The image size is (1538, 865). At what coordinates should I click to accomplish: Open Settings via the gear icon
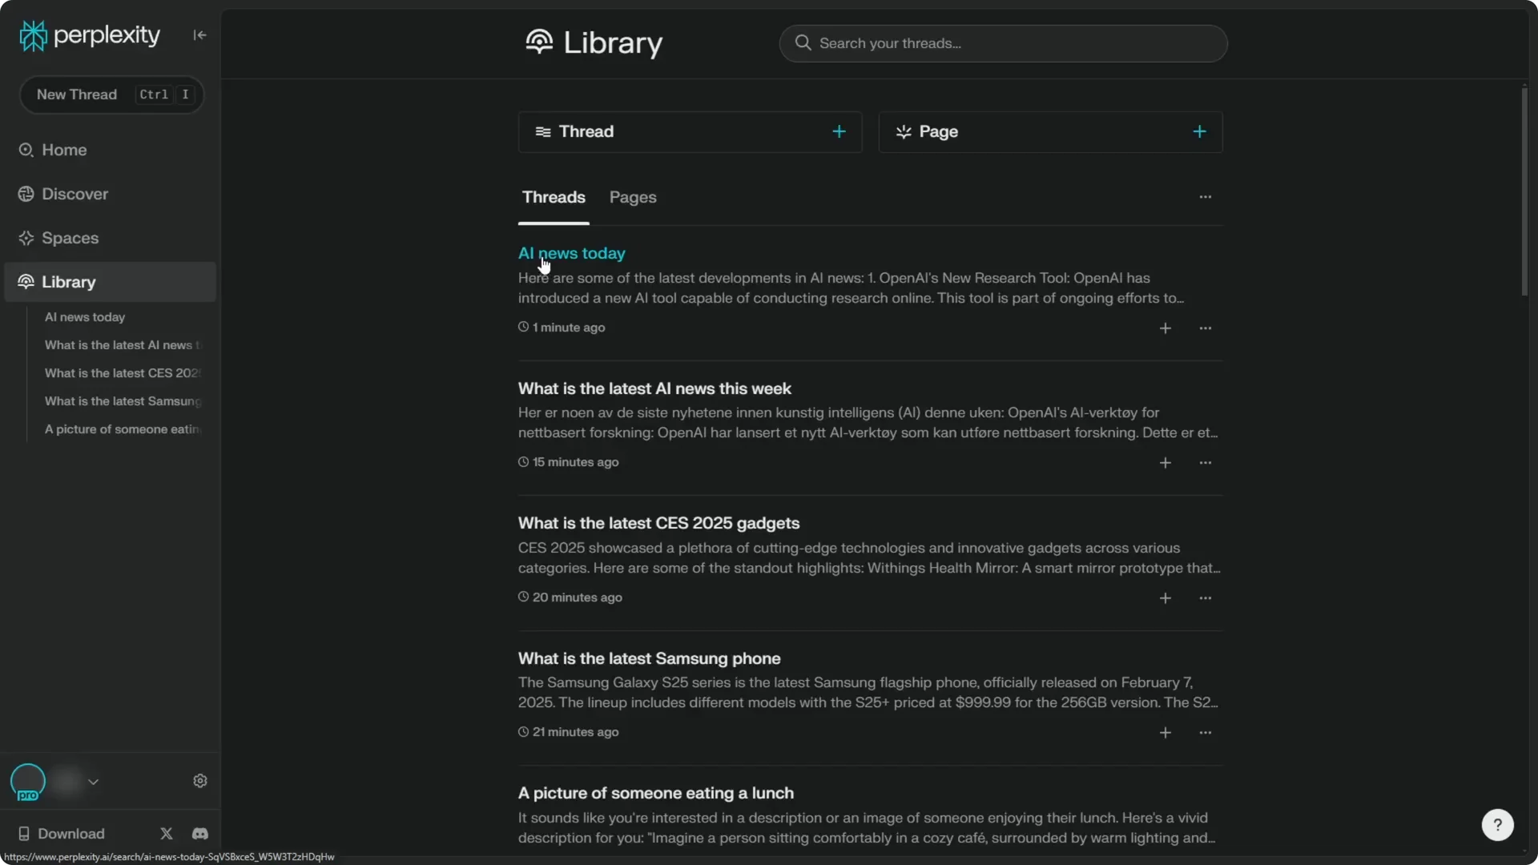199,781
